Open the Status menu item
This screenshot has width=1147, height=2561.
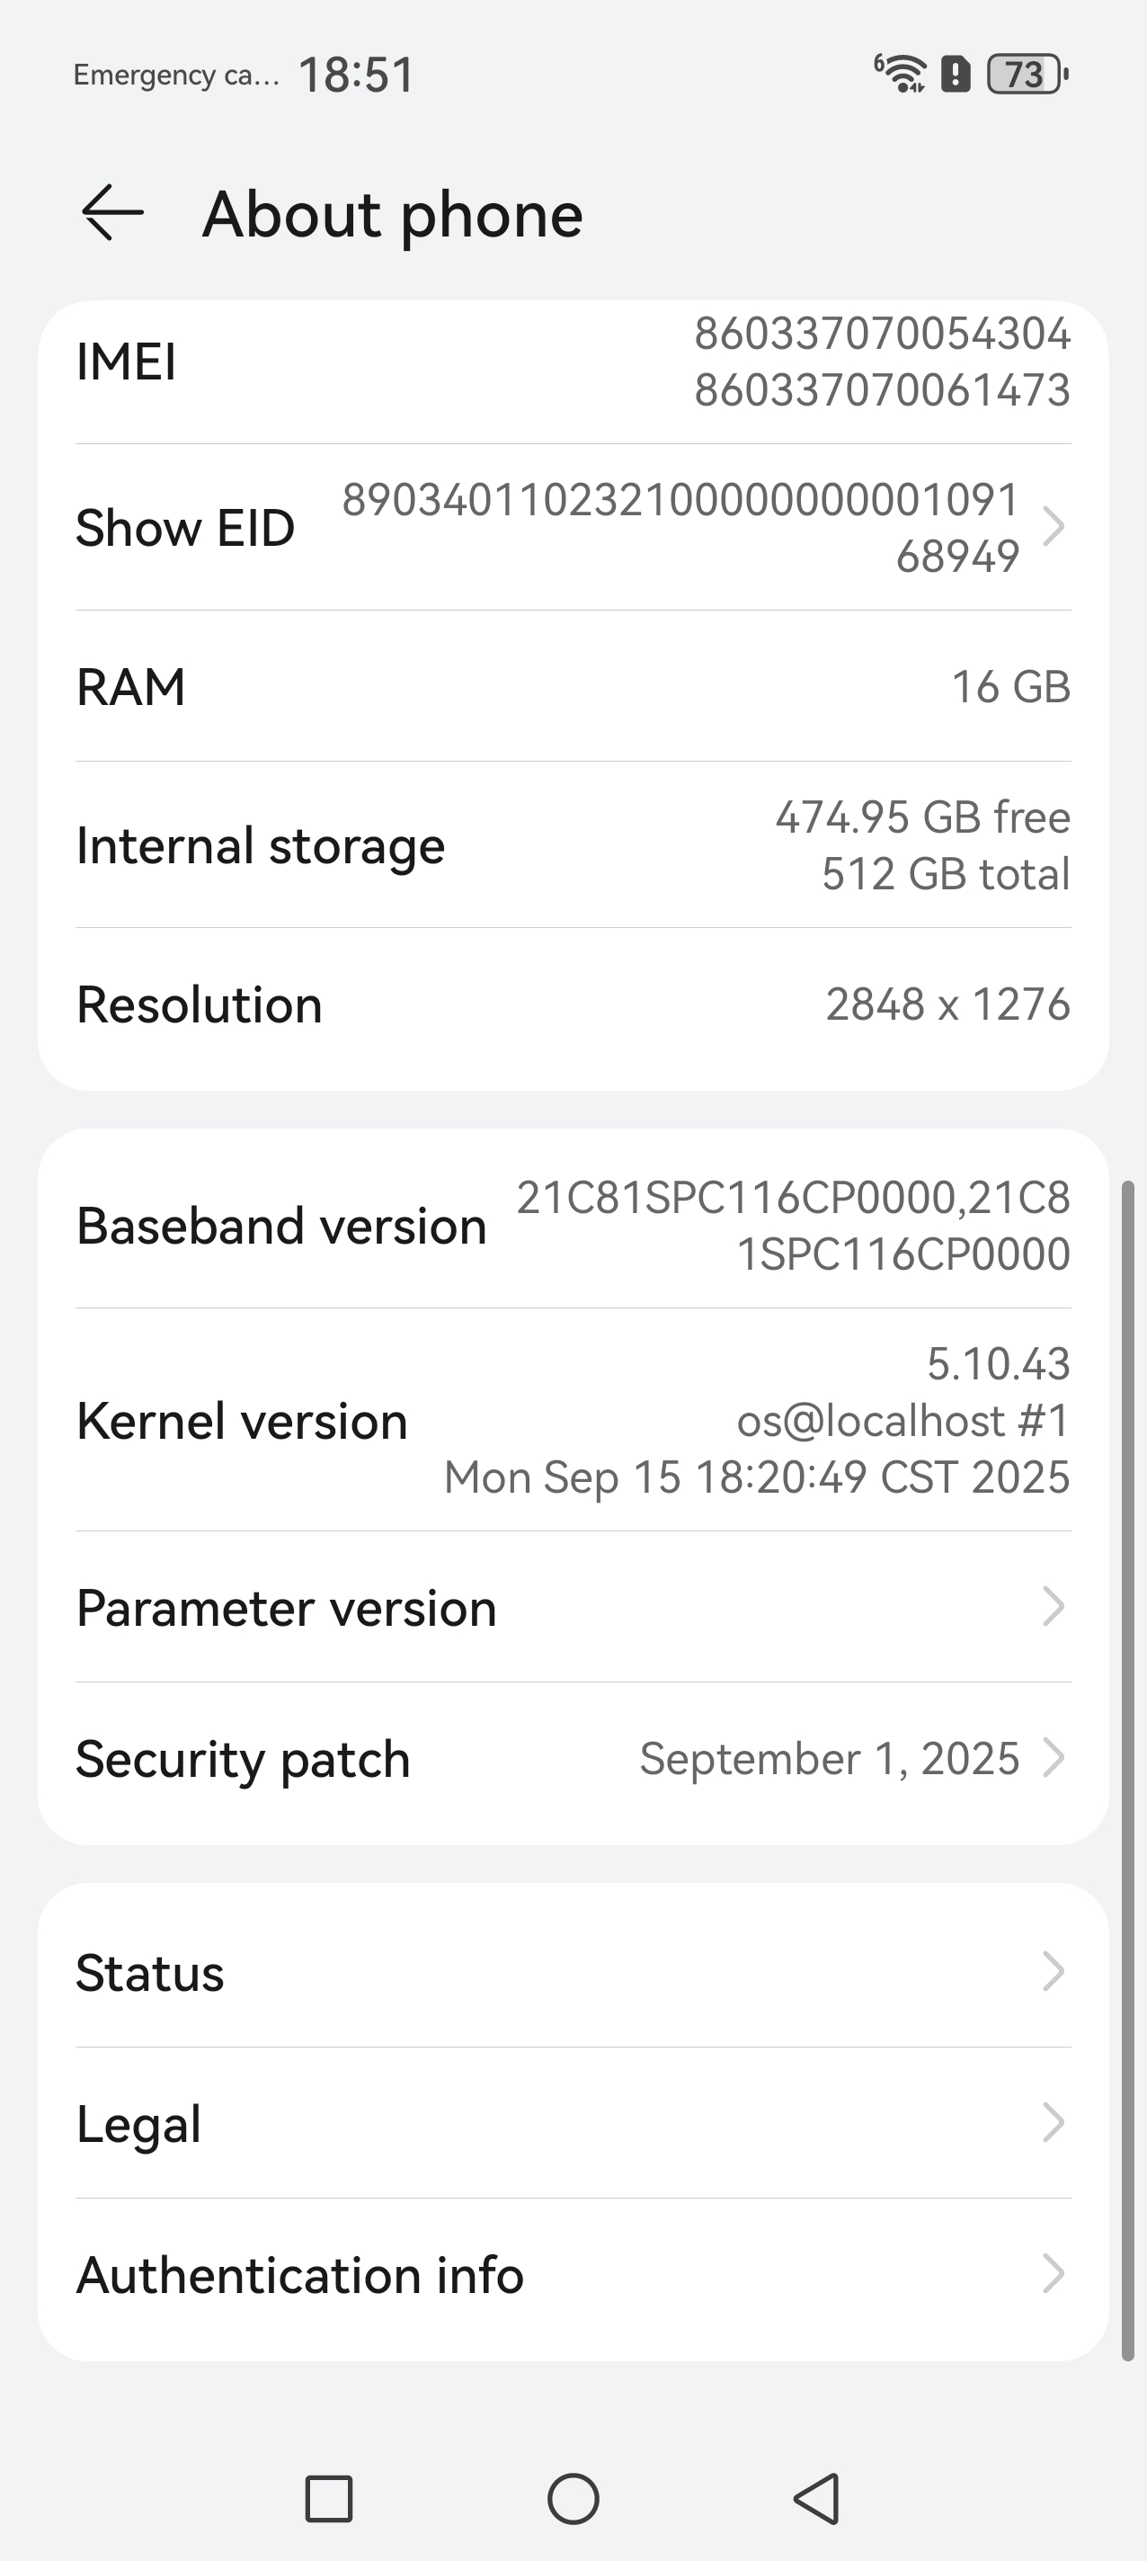click(x=573, y=1972)
